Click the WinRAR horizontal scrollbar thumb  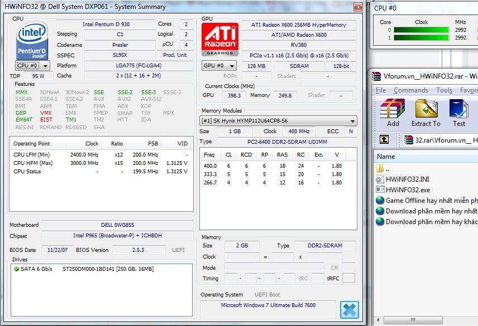(413, 320)
